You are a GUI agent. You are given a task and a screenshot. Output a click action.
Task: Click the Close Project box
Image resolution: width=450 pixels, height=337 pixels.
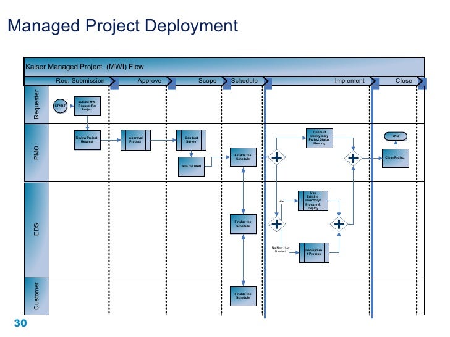coord(396,158)
